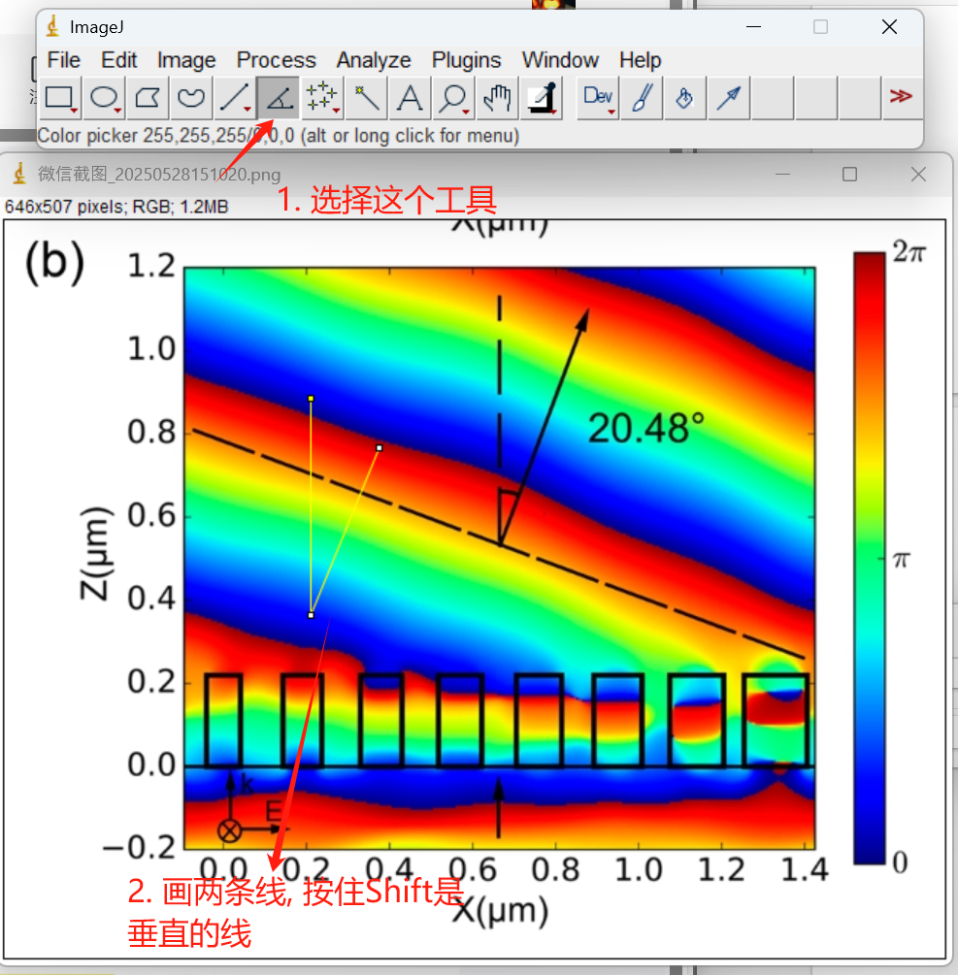The height and width of the screenshot is (975, 958).
Task: Select the Angle tool
Action: coord(278,98)
